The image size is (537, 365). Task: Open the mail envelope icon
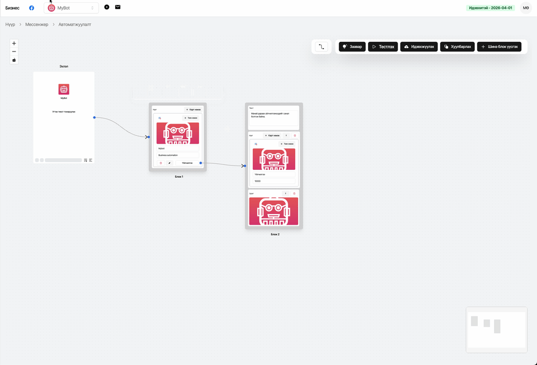(x=117, y=7)
